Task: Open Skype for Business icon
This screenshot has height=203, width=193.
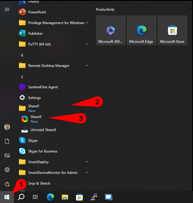Action: pos(22,151)
